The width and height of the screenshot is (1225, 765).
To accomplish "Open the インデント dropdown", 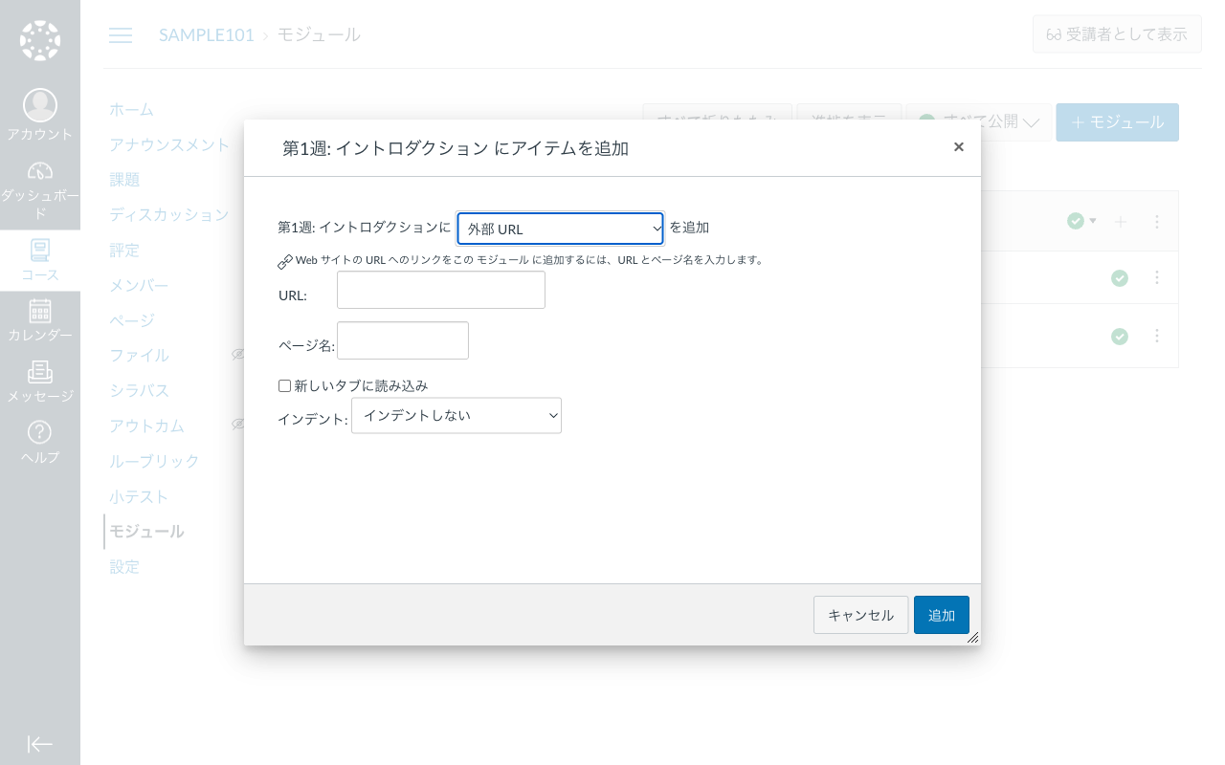I will [x=457, y=415].
